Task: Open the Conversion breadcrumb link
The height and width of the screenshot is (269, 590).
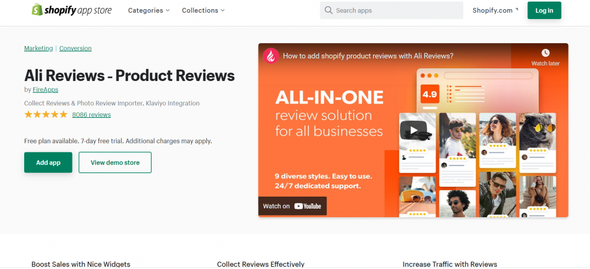Action: tap(75, 48)
